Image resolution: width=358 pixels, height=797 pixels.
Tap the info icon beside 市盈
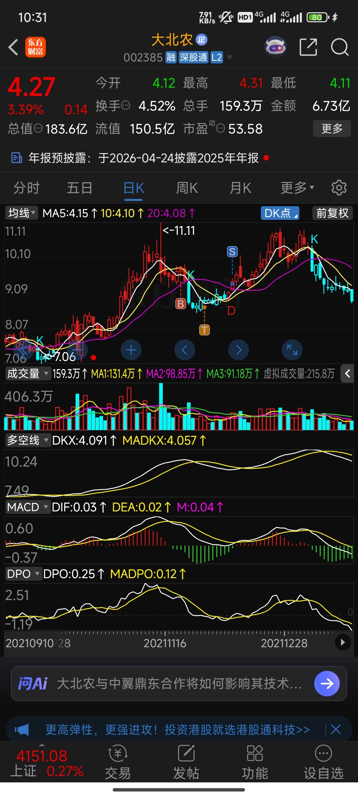pos(220,128)
